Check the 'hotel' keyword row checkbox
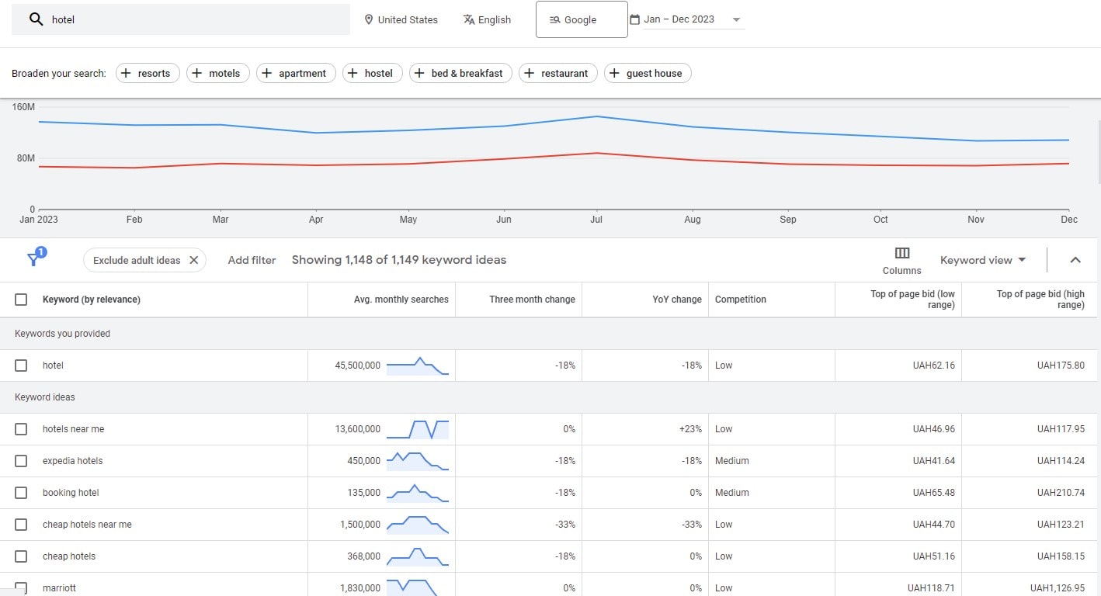Viewport: 1101px width, 596px height. pos(21,366)
